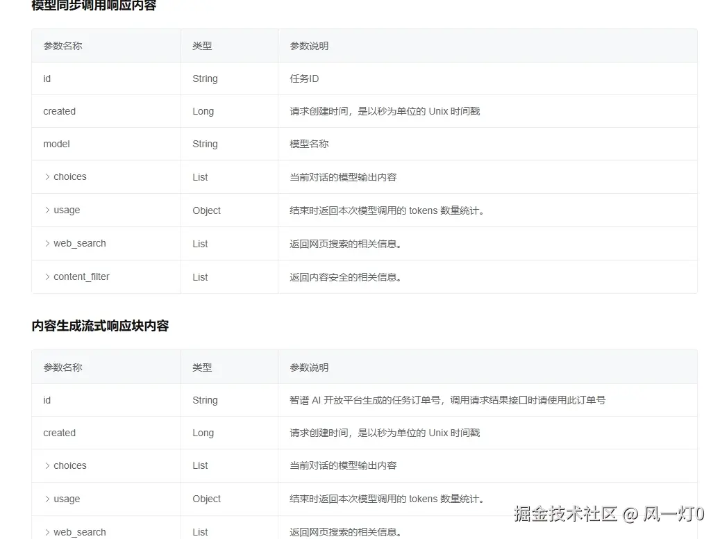Click 'Object' type in first table usage row
The height and width of the screenshot is (539, 720).
point(207,210)
